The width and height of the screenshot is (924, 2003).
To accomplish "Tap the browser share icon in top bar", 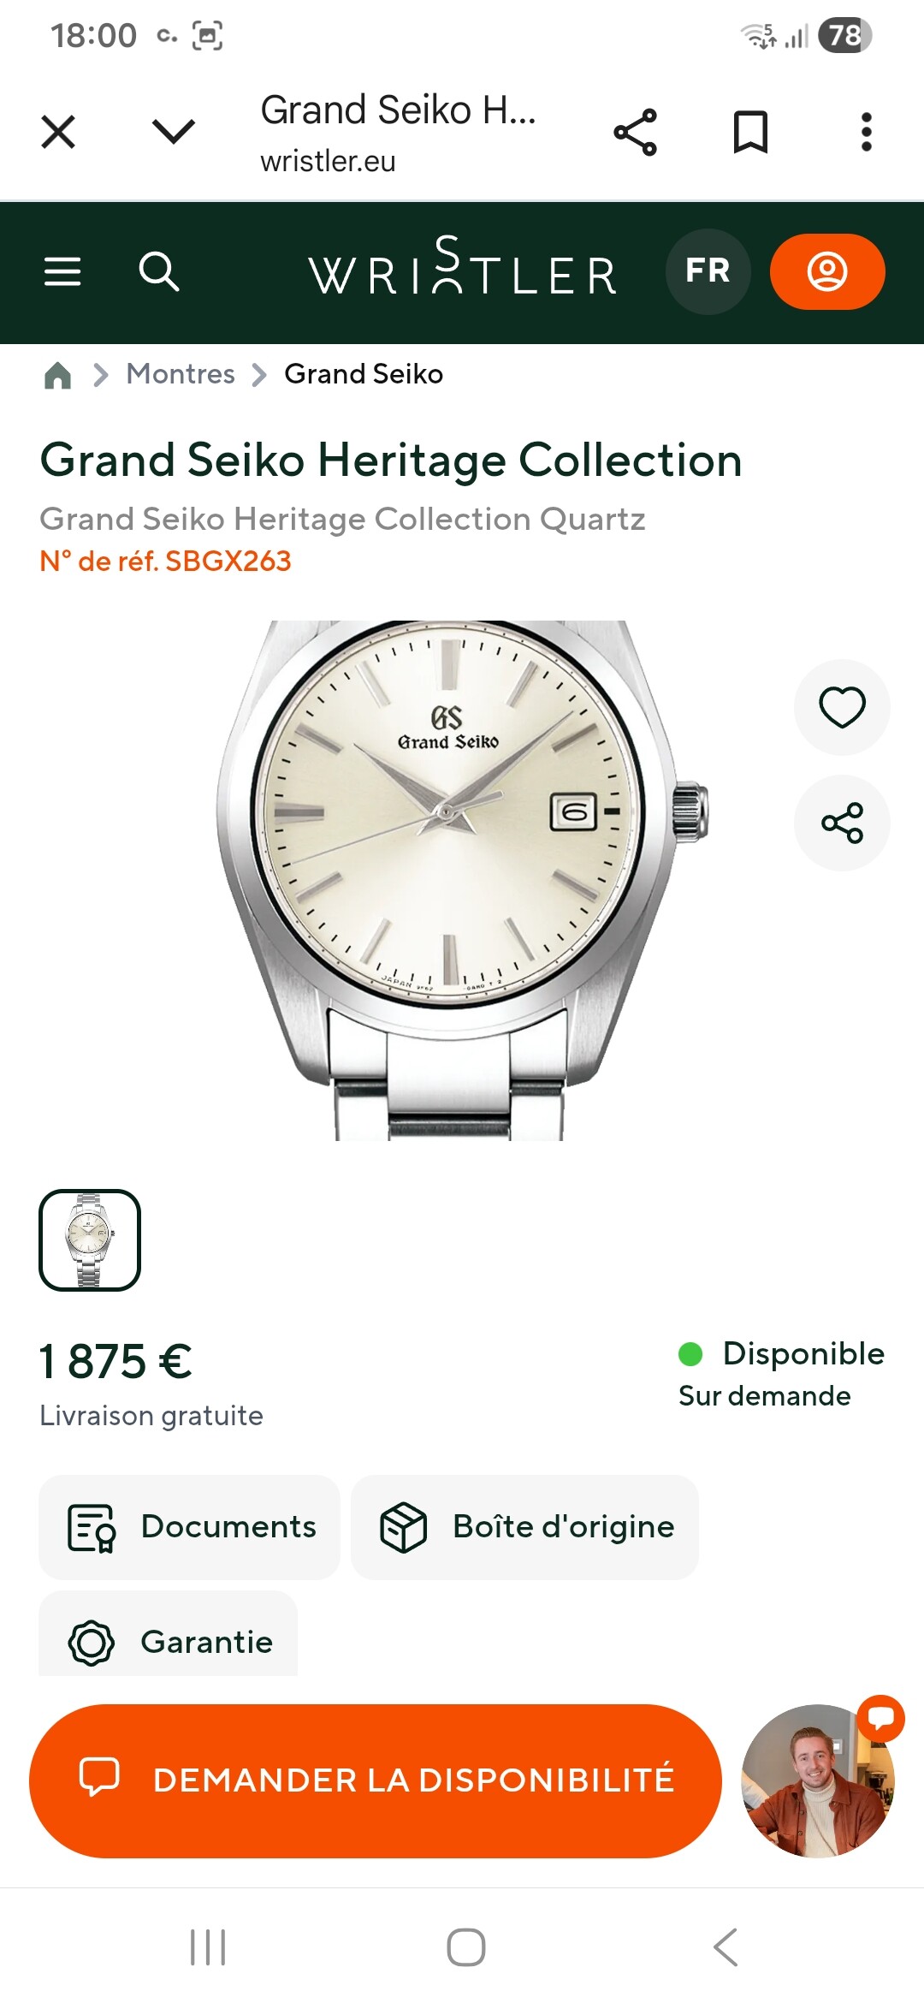I will pos(636,133).
